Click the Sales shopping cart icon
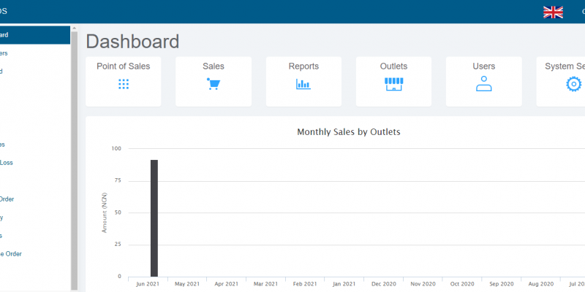Screen dimensions: 585x292 (214, 84)
